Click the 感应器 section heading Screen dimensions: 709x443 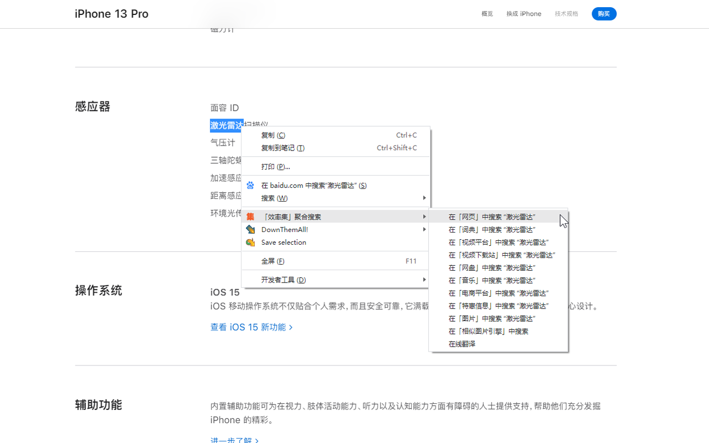[x=93, y=107]
